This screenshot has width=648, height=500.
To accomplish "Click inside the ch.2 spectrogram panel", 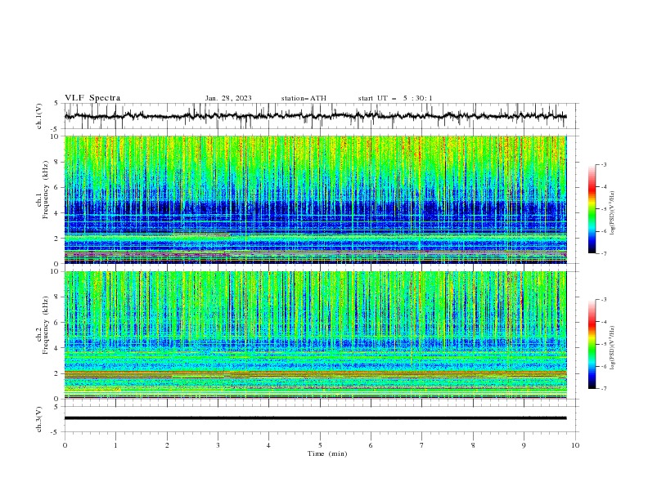I will [316, 335].
